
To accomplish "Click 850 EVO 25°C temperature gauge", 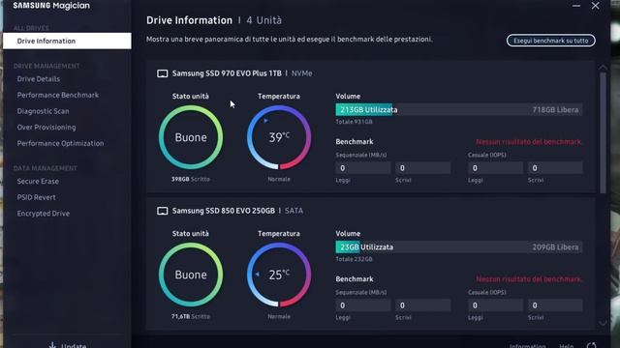I will coord(279,275).
